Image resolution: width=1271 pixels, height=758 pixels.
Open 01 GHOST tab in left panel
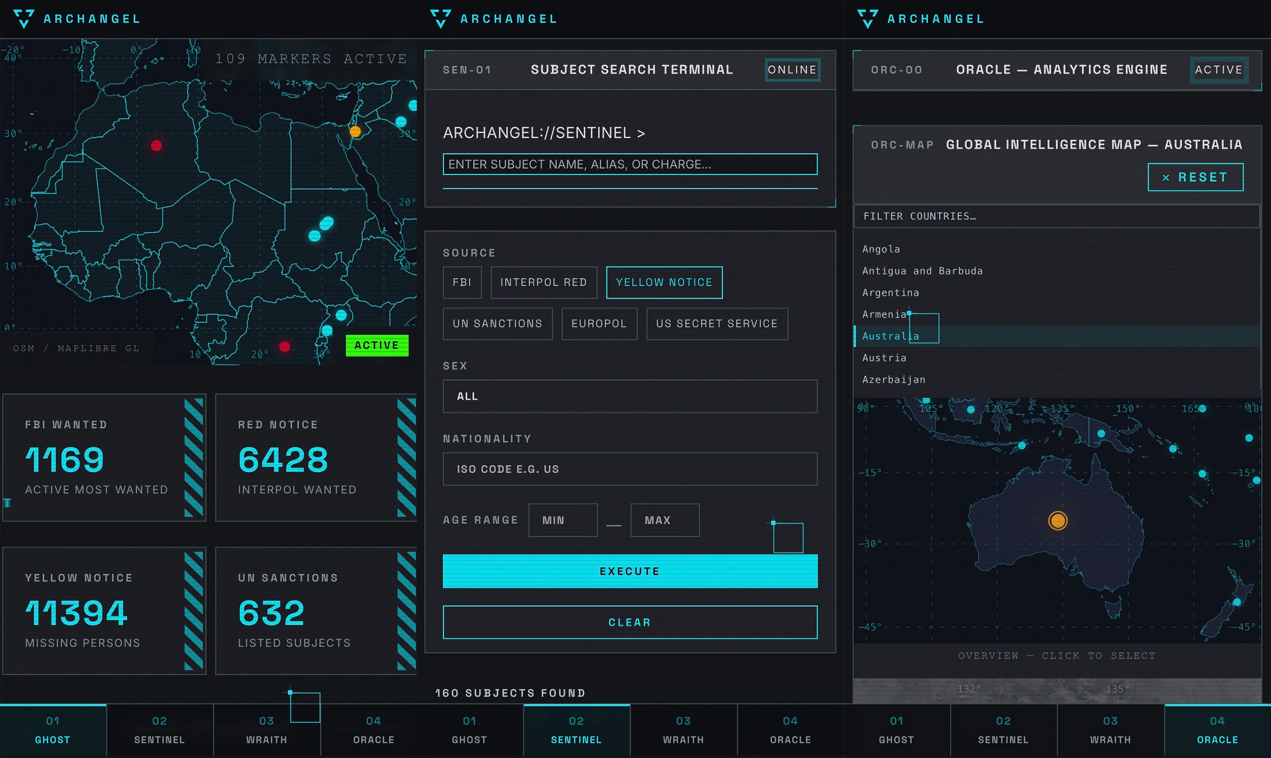point(53,730)
